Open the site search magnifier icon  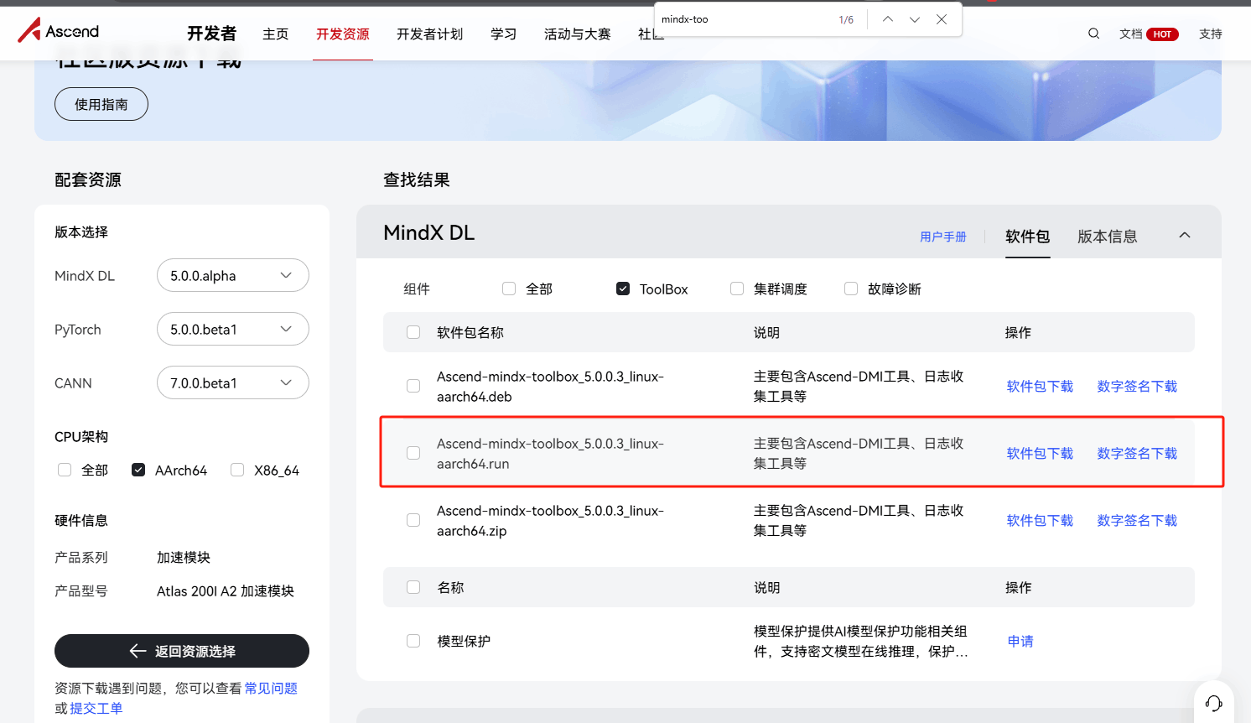coord(1094,34)
